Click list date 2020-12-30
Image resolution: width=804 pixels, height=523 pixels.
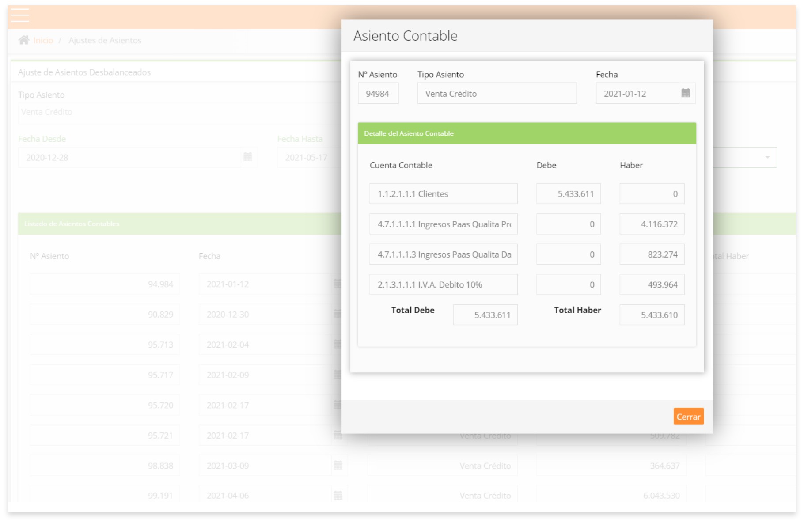[x=265, y=314]
